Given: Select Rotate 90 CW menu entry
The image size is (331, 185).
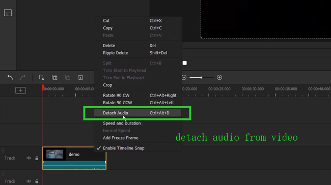Looking at the screenshot, I should [138, 96].
